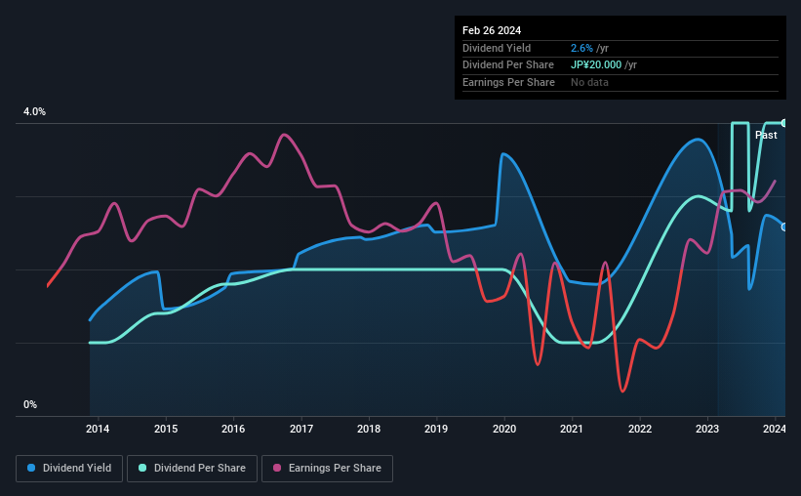
Task: Toggle the Dividend Per Share legend series
Action: tap(192, 468)
